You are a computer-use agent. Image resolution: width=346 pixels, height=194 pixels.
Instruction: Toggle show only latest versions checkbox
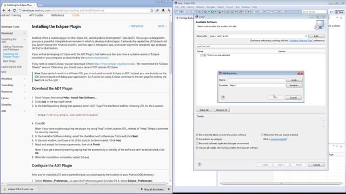[x=197, y=135]
